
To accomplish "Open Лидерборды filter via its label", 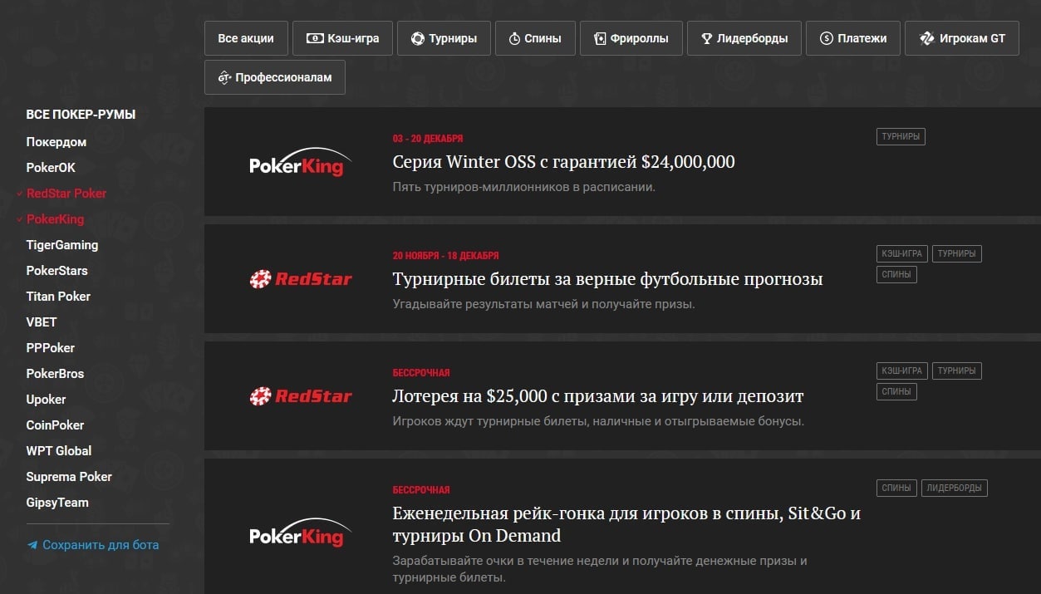I will (x=753, y=38).
